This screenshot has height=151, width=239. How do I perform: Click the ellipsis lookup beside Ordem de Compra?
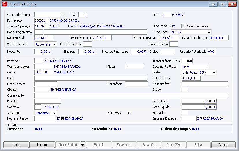click(x=64, y=15)
